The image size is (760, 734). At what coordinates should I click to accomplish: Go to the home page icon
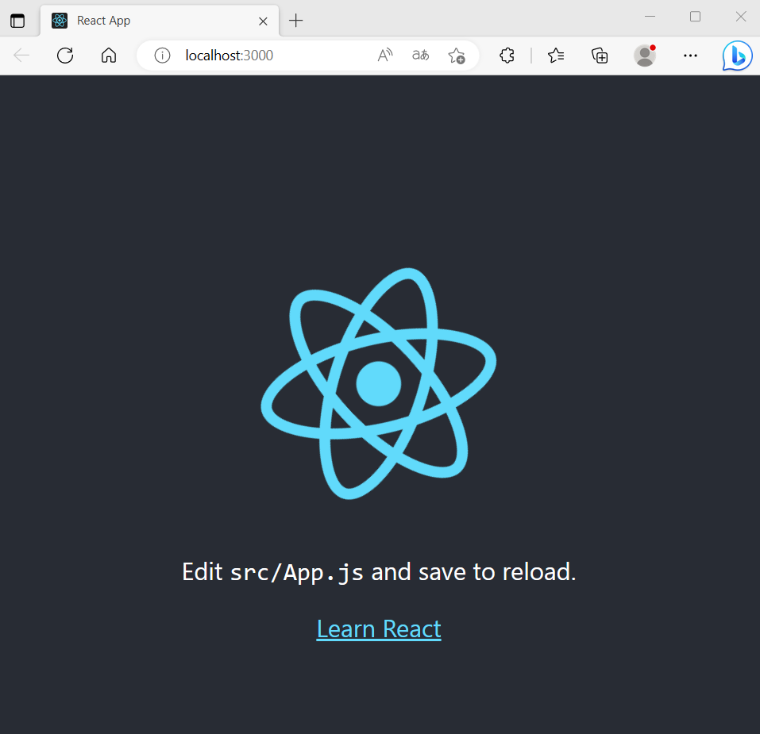click(x=109, y=56)
